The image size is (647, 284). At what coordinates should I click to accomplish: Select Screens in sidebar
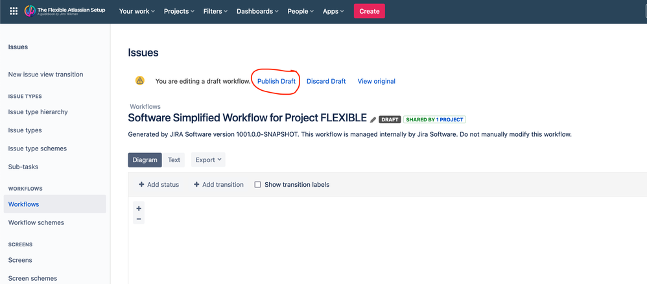tap(20, 260)
